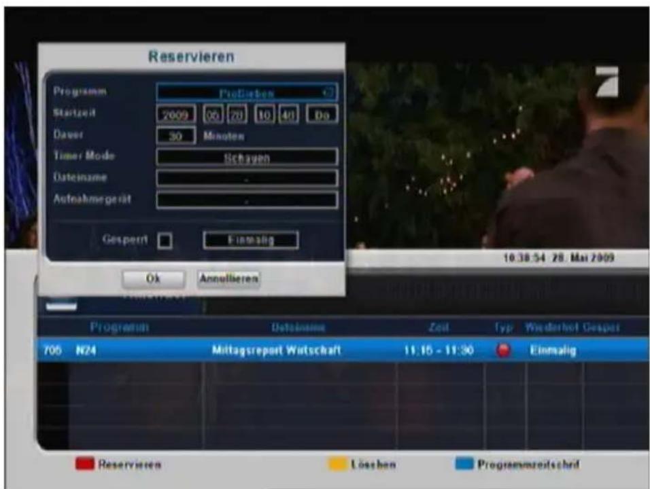650x489 pixels.
Task: Click the Programm column header
Action: point(120,327)
